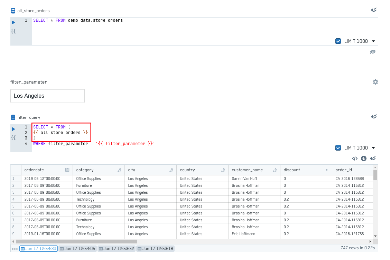390x260 pixels.
Task: Open filter_parameter settings via the gear icon
Action: (375, 82)
